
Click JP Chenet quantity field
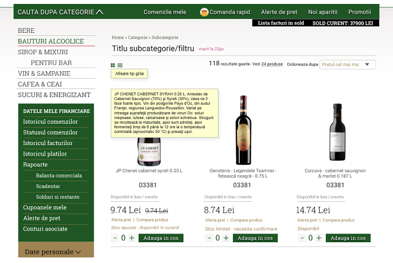click(123, 238)
